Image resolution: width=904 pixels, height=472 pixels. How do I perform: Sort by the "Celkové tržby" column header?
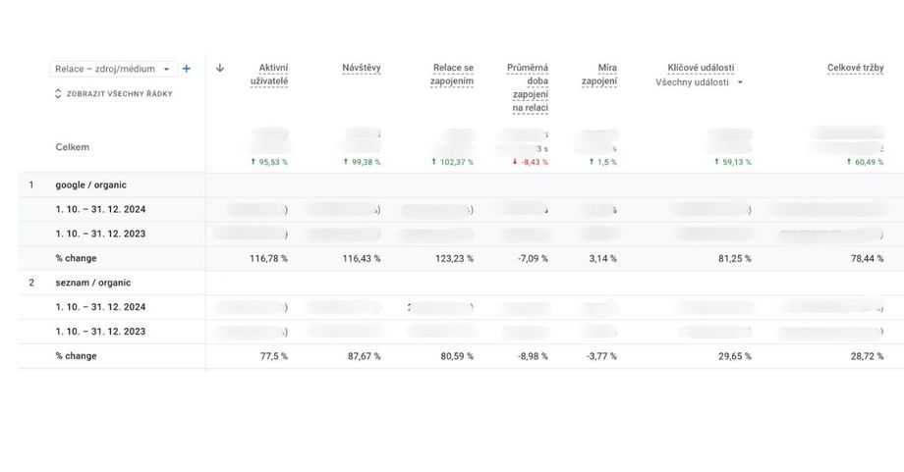(x=855, y=68)
